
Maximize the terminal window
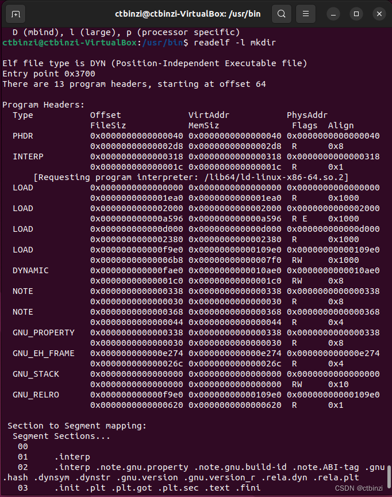(x=355, y=13)
